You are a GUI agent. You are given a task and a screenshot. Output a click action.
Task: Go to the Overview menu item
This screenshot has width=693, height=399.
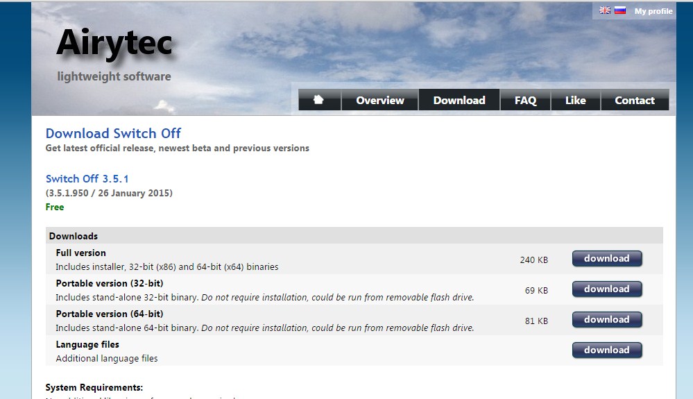(x=379, y=100)
